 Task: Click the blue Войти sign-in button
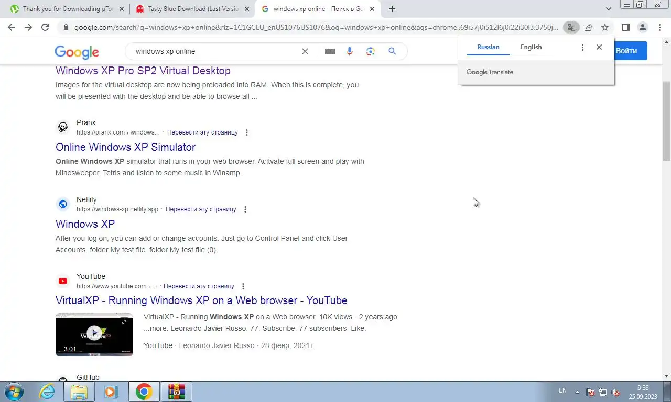point(630,51)
